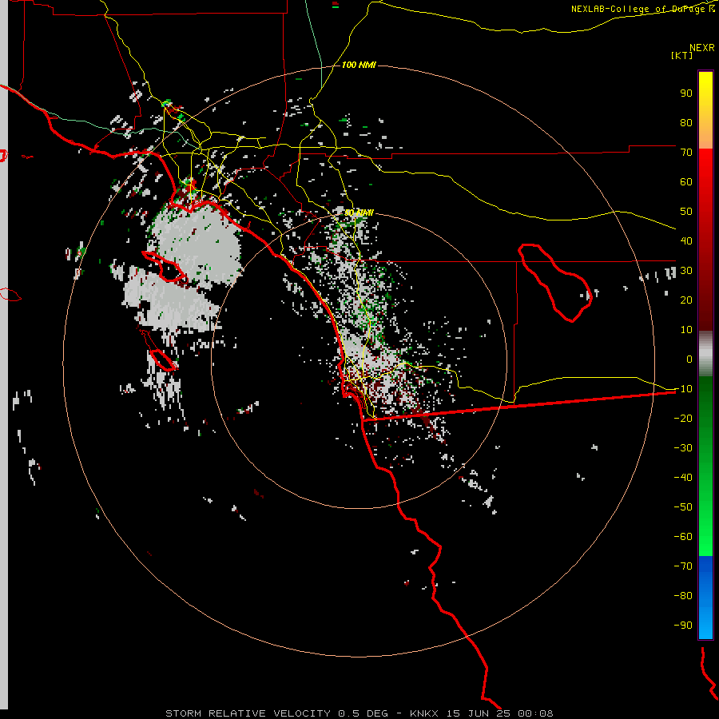Click the -40 value on velocity scale
This screenshot has width=719, height=719.
pos(683,478)
